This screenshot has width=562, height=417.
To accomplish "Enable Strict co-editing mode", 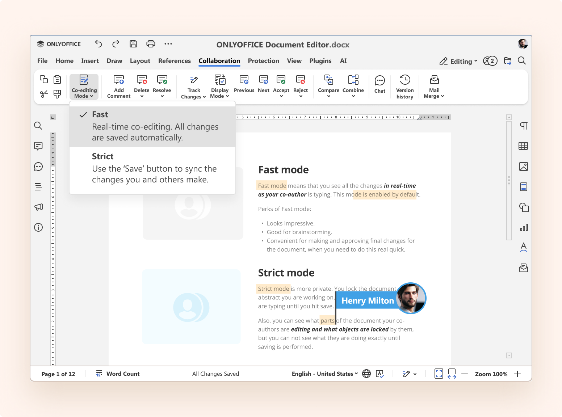I will (x=152, y=168).
